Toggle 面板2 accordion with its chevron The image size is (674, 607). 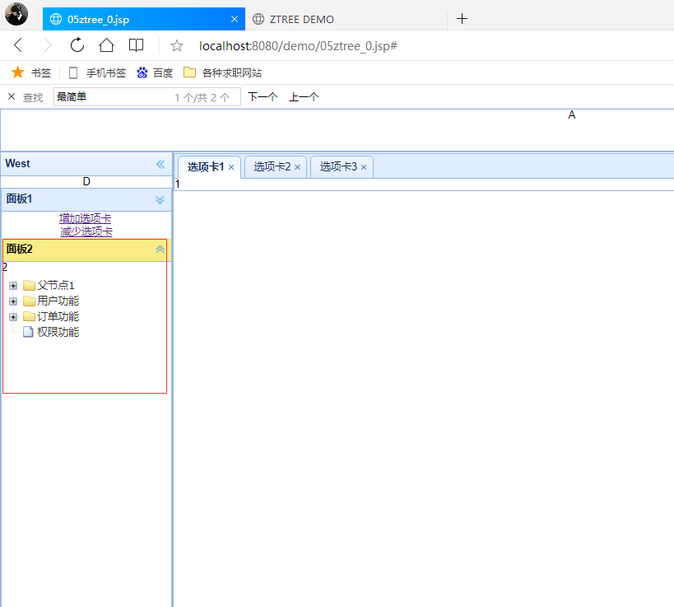pyautogui.click(x=160, y=250)
